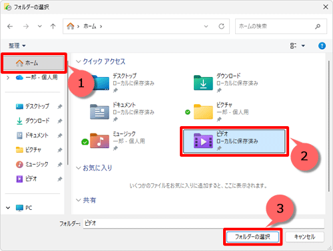Open help via blue question mark icon
Screen dimensions: 333x251
click(x=322, y=46)
